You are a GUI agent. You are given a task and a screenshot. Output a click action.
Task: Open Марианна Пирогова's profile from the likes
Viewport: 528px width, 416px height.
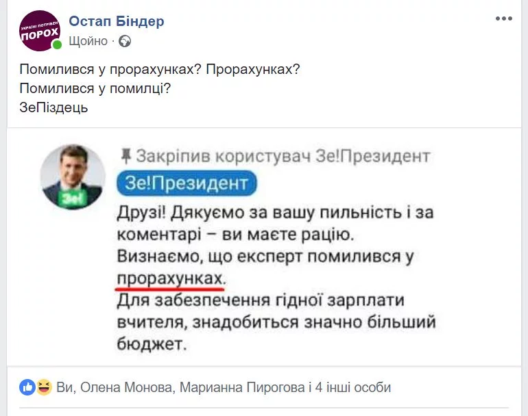[243, 387]
